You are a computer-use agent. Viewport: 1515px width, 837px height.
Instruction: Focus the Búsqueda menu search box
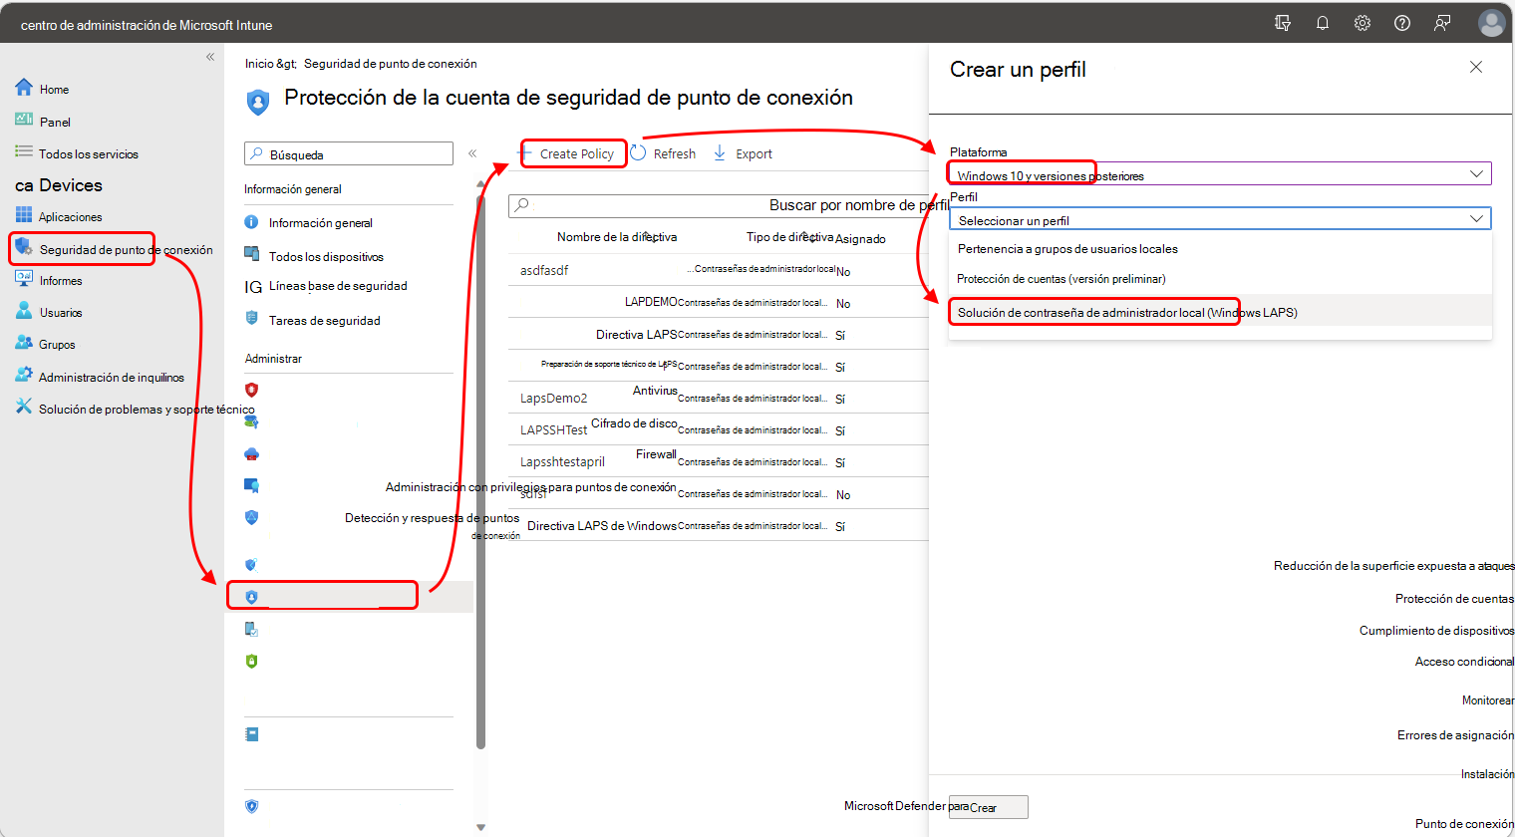point(349,153)
